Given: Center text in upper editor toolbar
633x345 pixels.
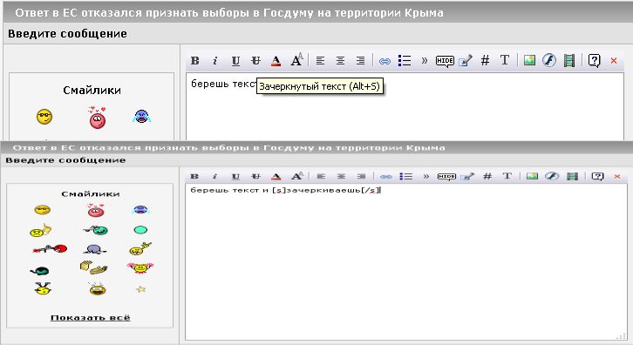Looking at the screenshot, I should click(340, 60).
